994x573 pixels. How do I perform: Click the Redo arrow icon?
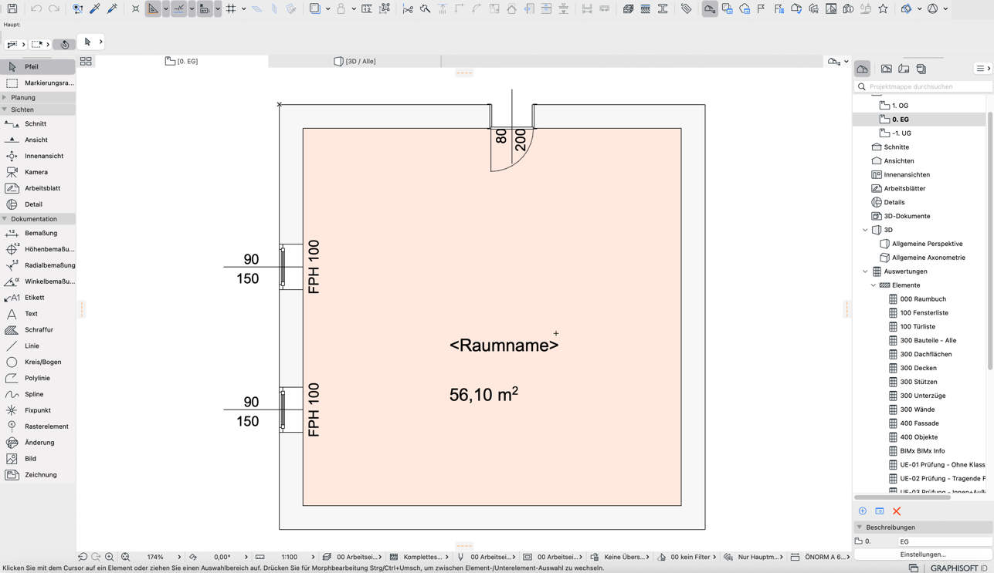pyautogui.click(x=54, y=9)
